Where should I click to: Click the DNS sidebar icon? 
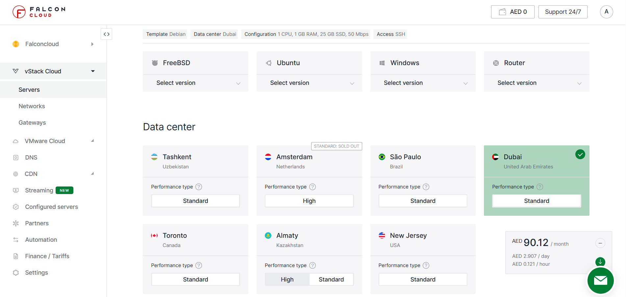[x=16, y=158]
